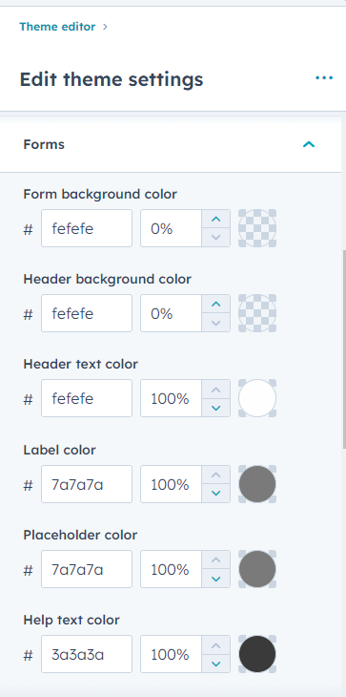The image size is (346, 697).
Task: Decrease Placeholder color opacity
Action: click(x=216, y=579)
